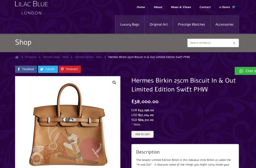256x168 pixels.
Task: Share on Twitter
Action: (48, 69)
